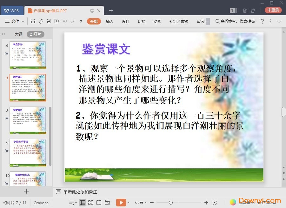Click the Undo arrow icon
Viewport: 286px width, 208px height.
pos(65,21)
